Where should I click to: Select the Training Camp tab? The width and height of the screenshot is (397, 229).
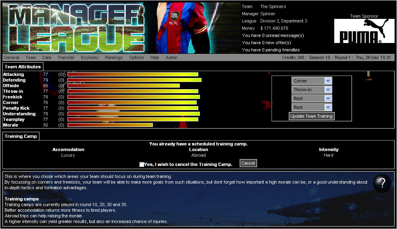21,136
